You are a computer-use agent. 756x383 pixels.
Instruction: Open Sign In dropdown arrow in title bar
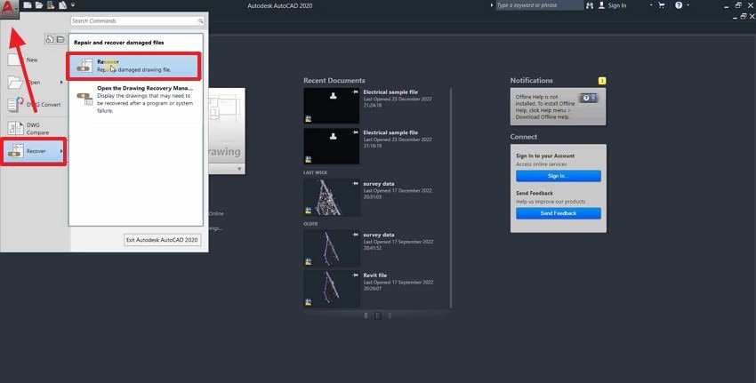pos(651,5)
